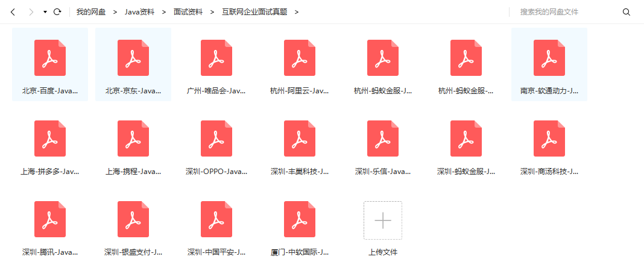The height and width of the screenshot is (280, 644).
Task: Choose the 深圳-蚂蚁金服 PDF file icon
Action: tap(466, 138)
